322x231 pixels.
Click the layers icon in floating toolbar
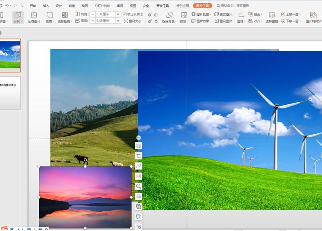tap(139, 146)
